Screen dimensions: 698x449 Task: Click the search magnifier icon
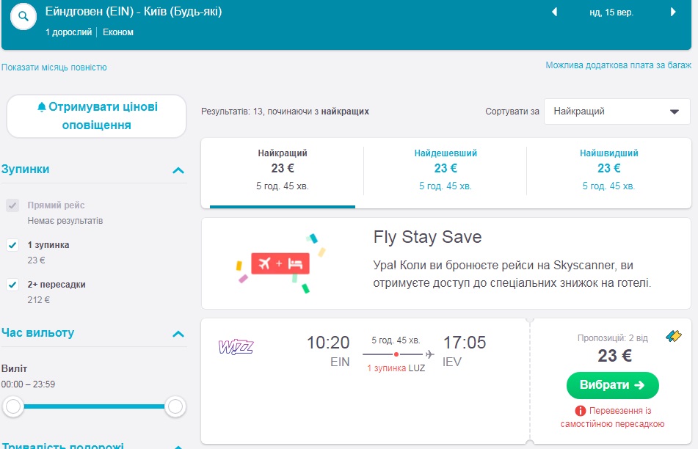23,16
